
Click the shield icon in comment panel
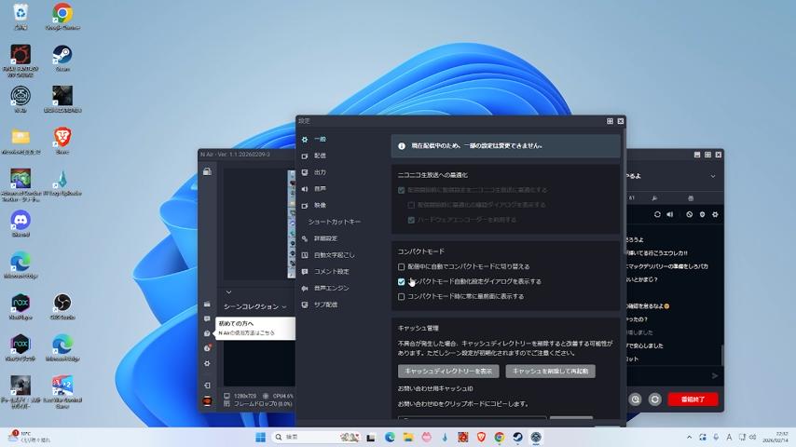click(702, 214)
